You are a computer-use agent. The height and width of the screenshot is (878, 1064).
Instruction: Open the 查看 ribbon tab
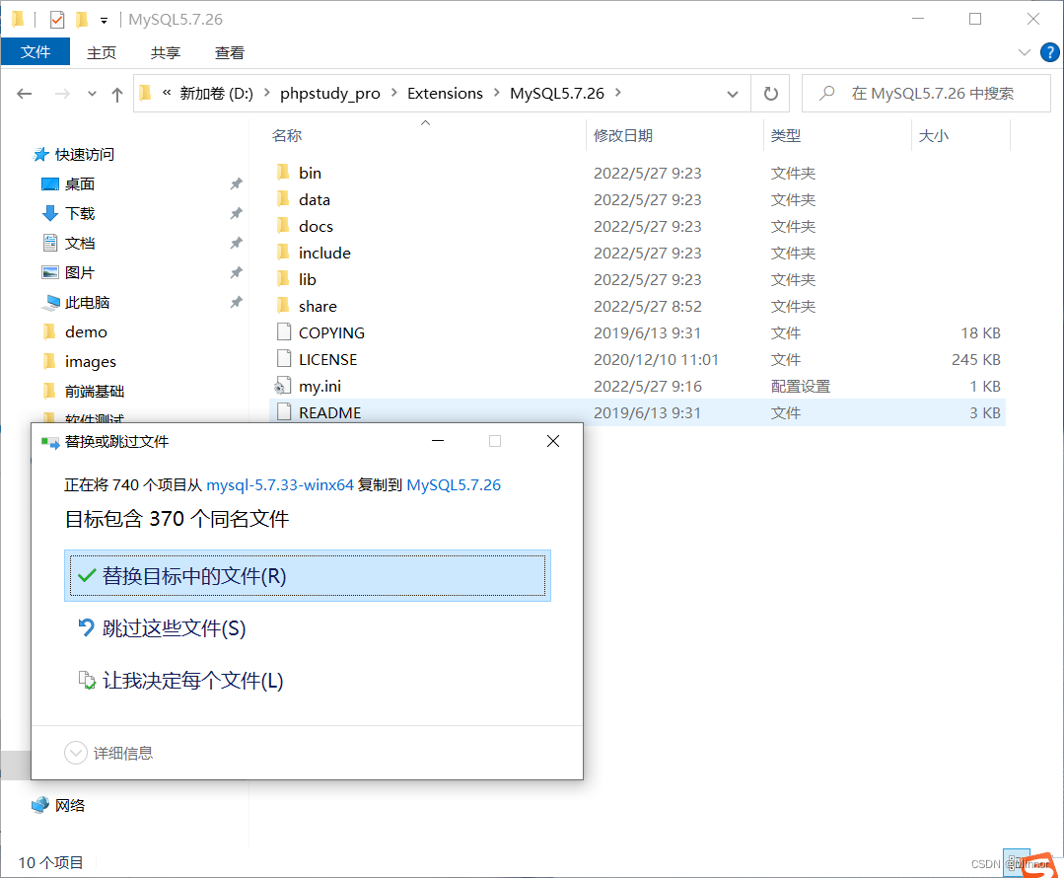pos(230,52)
